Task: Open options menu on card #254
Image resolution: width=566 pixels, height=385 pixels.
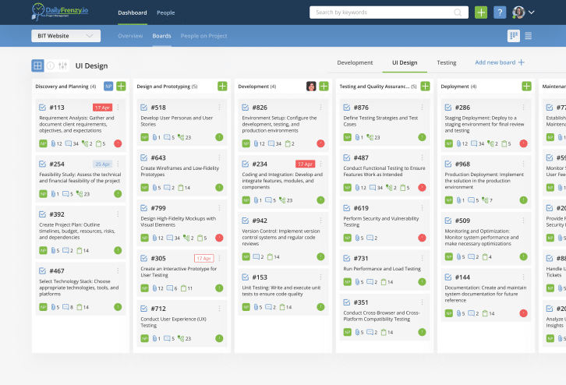Action: click(x=118, y=164)
